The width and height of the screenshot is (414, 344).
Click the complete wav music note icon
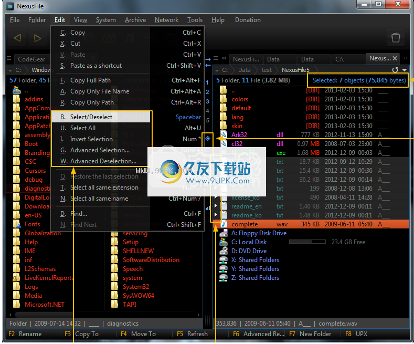(224, 224)
